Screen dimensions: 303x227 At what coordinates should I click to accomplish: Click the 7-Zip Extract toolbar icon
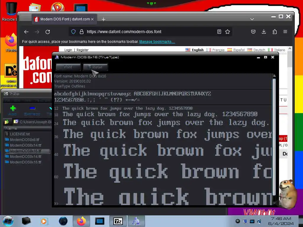point(32,111)
